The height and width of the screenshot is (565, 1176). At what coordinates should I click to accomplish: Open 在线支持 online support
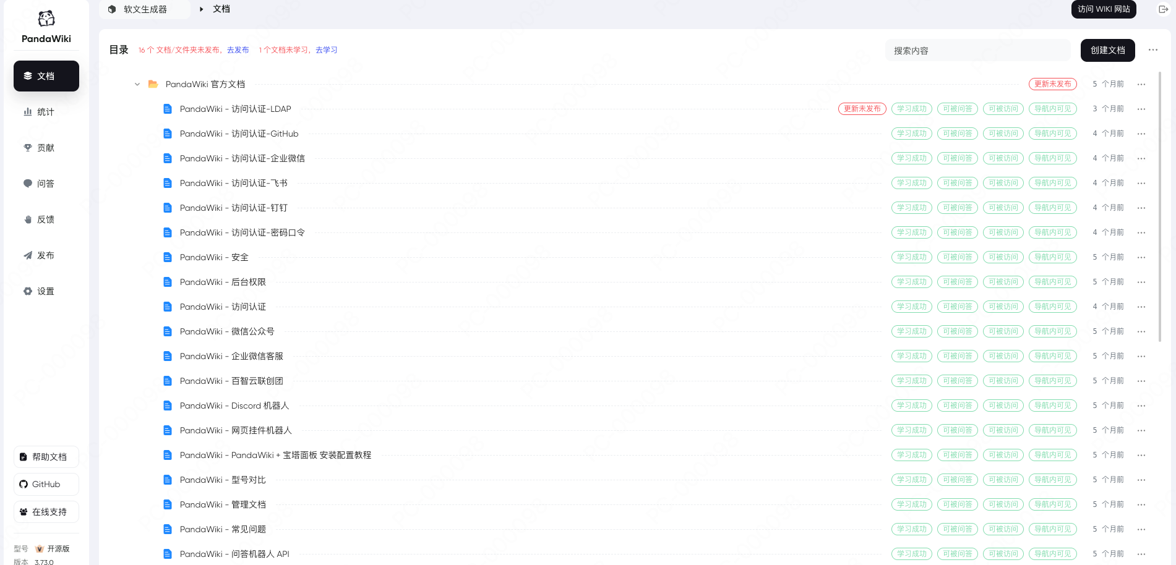[x=46, y=512]
